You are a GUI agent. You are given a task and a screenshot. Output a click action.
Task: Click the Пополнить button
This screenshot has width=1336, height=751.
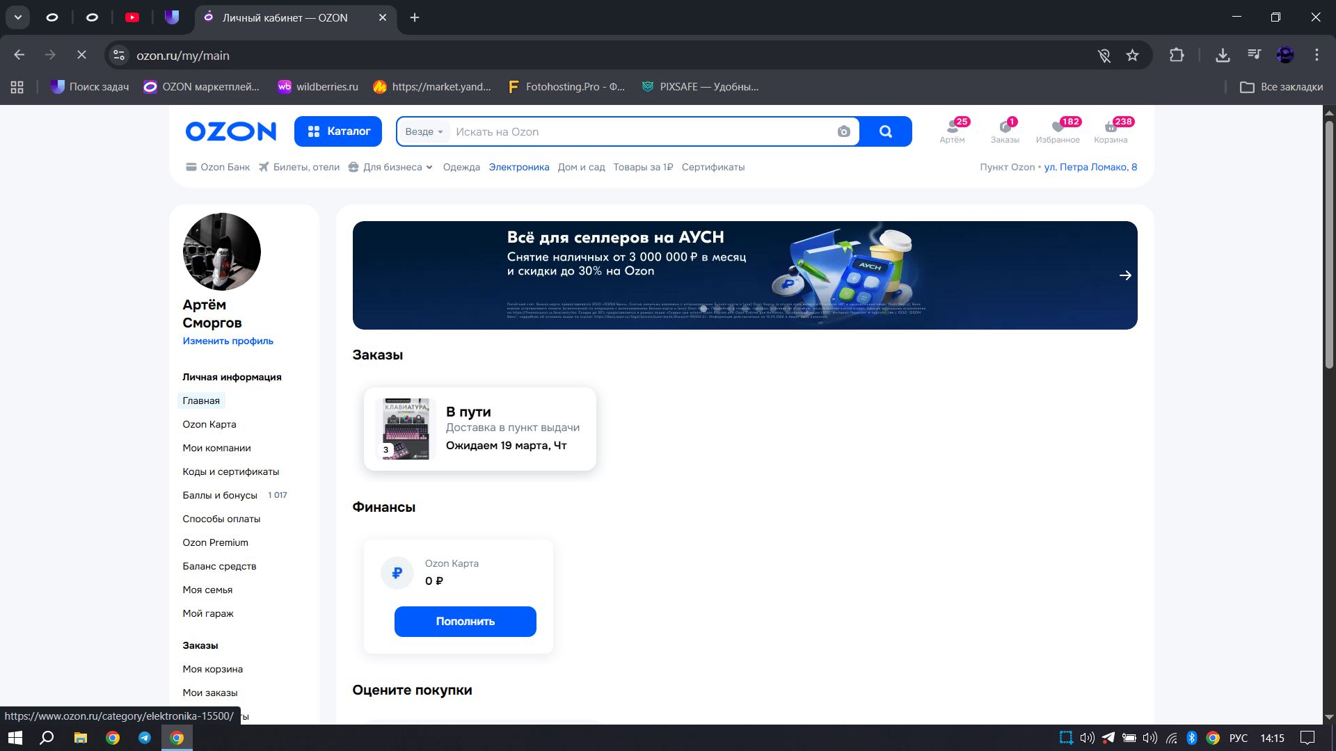[465, 621]
